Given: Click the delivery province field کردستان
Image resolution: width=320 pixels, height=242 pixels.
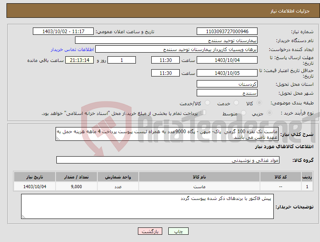Looking at the screenshot, I should (227, 84).
